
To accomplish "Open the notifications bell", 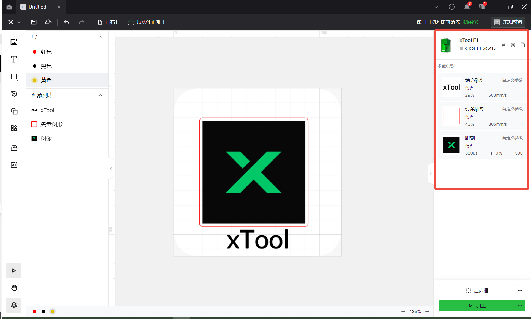I will tap(467, 7).
